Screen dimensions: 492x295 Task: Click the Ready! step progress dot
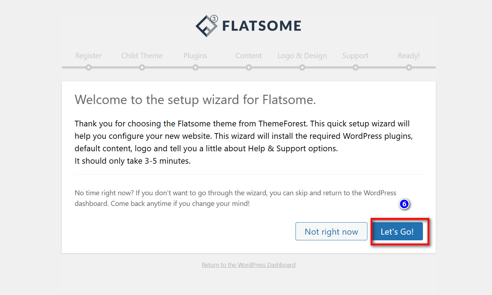coord(409,67)
